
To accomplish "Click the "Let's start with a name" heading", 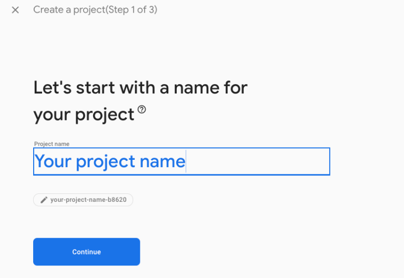I will click(x=140, y=87).
